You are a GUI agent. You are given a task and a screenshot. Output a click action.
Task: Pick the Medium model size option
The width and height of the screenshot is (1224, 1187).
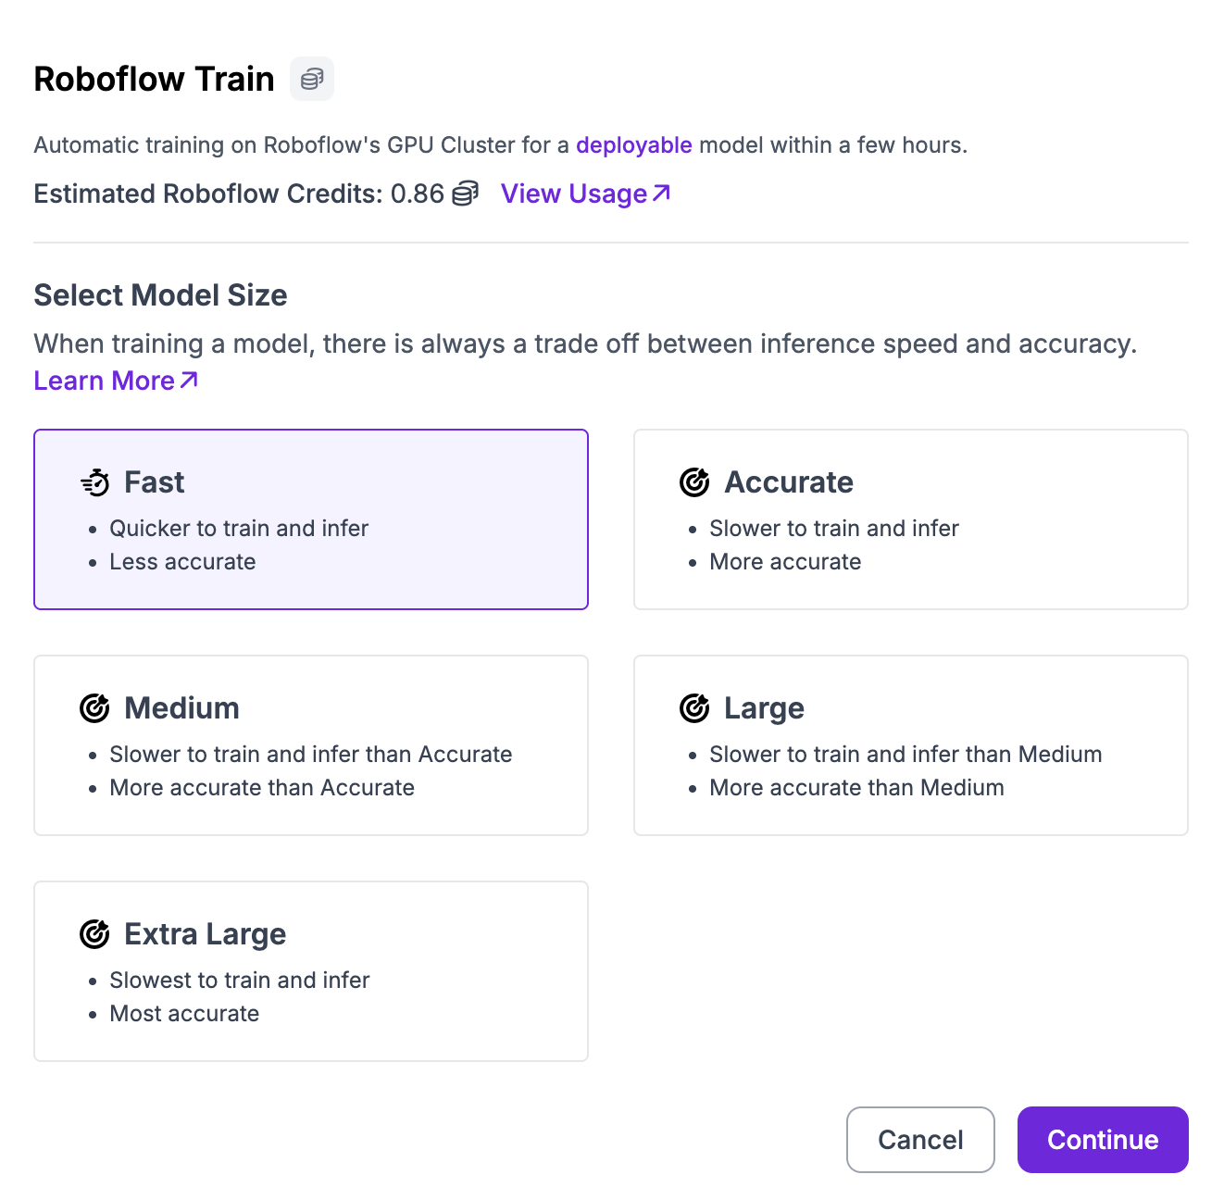click(x=311, y=745)
